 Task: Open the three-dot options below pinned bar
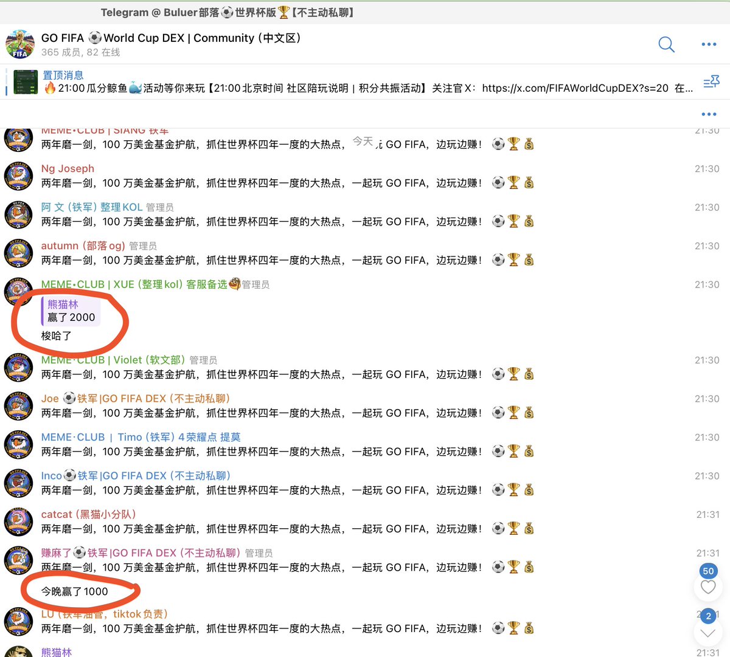point(709,114)
